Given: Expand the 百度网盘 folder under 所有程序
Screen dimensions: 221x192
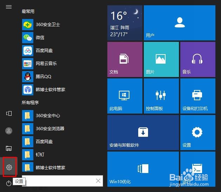Looking at the screenshot, I should (x=38, y=142).
